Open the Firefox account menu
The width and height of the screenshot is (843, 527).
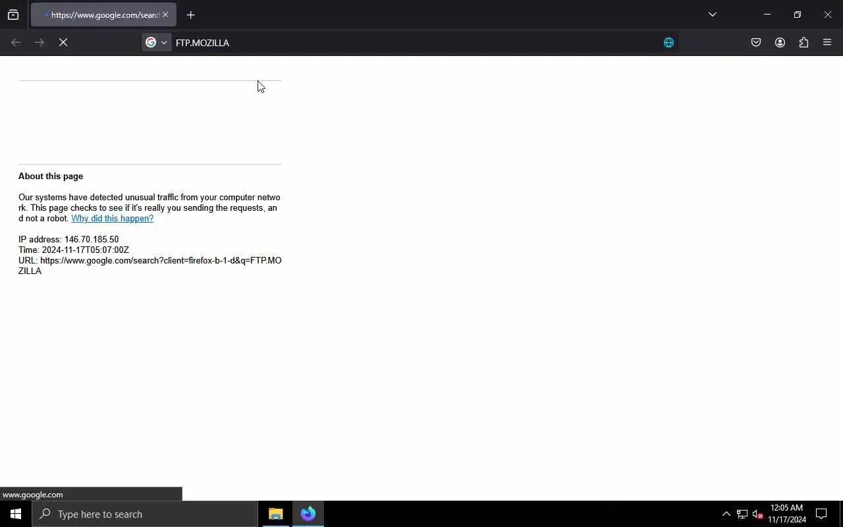coord(780,42)
